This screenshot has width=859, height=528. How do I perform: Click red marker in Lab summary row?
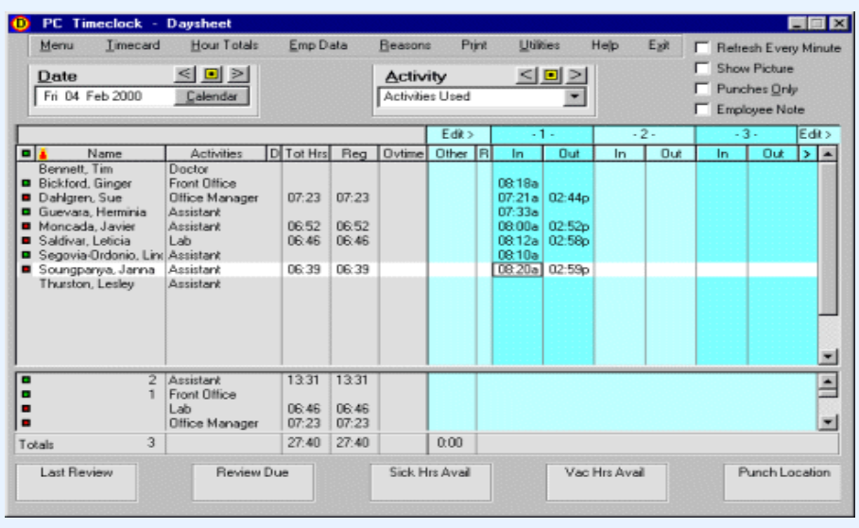tap(26, 409)
